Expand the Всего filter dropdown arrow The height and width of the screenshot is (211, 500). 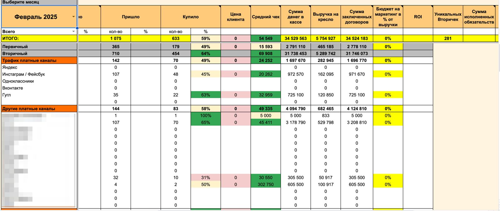73,31
